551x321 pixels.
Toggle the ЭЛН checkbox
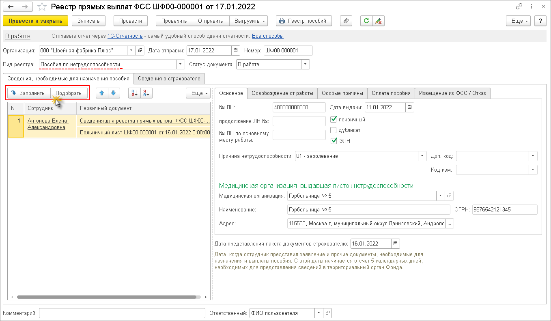click(x=334, y=141)
